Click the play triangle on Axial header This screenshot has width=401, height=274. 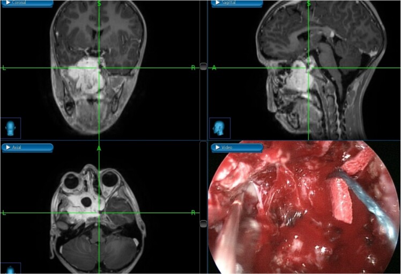click(8, 147)
